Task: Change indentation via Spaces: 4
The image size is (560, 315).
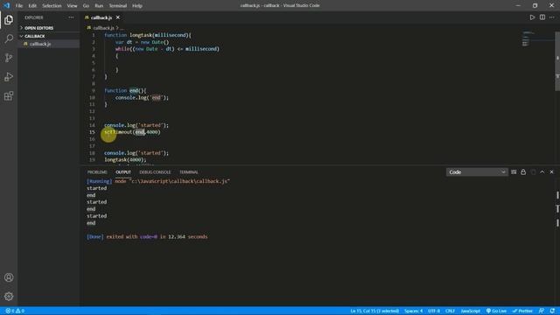Action: [414, 311]
